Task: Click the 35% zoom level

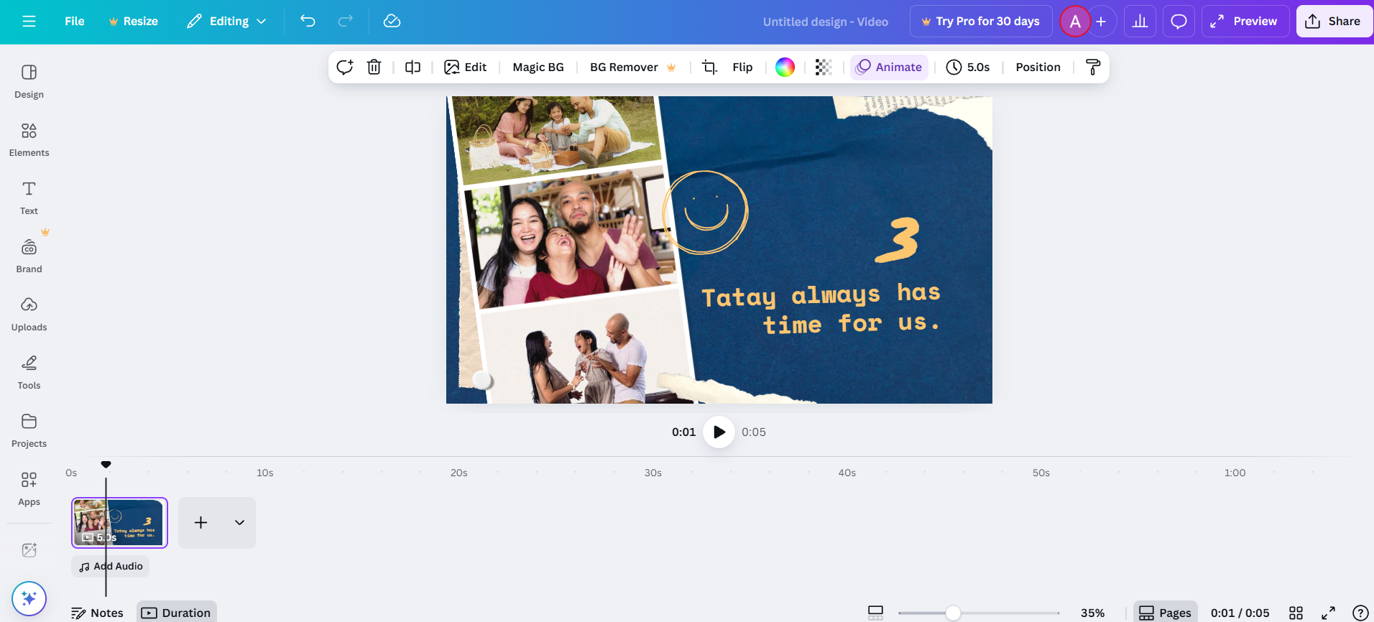Action: point(1092,613)
